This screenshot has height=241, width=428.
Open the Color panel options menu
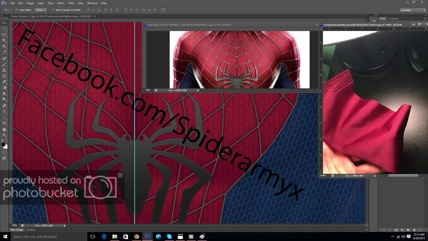pyautogui.click(x=425, y=18)
